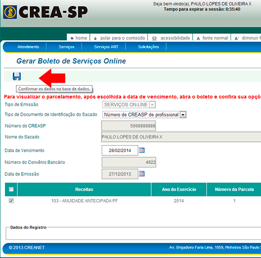The height and width of the screenshot is (258, 261).
Task: Click the pular para o conteúdo arrow icon
Action: 95,39
